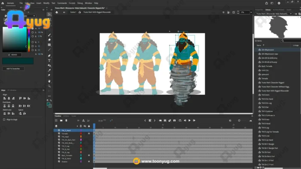Click the New Layer icon in timeline

[56, 121]
